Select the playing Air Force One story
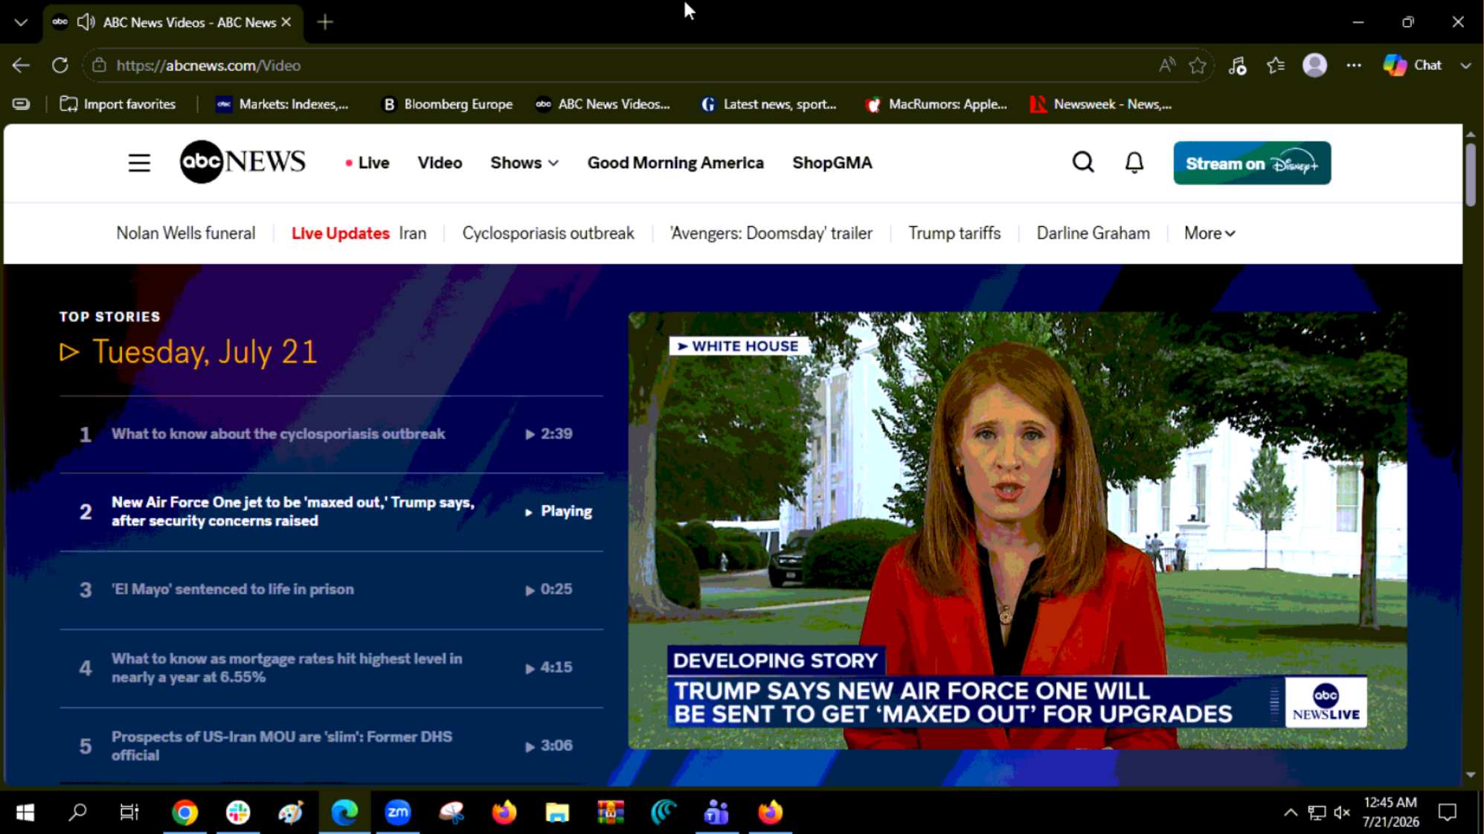The height and width of the screenshot is (834, 1484). point(331,512)
